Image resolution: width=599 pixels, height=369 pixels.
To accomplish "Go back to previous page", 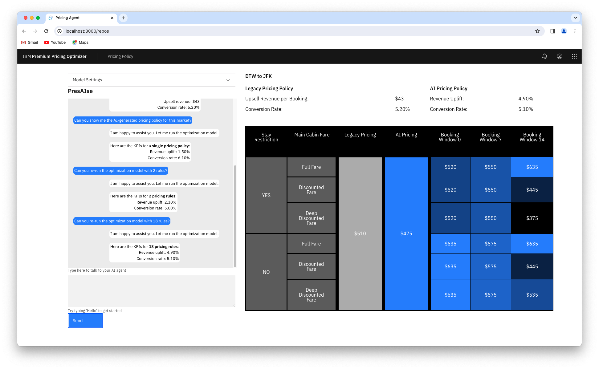I will click(24, 31).
